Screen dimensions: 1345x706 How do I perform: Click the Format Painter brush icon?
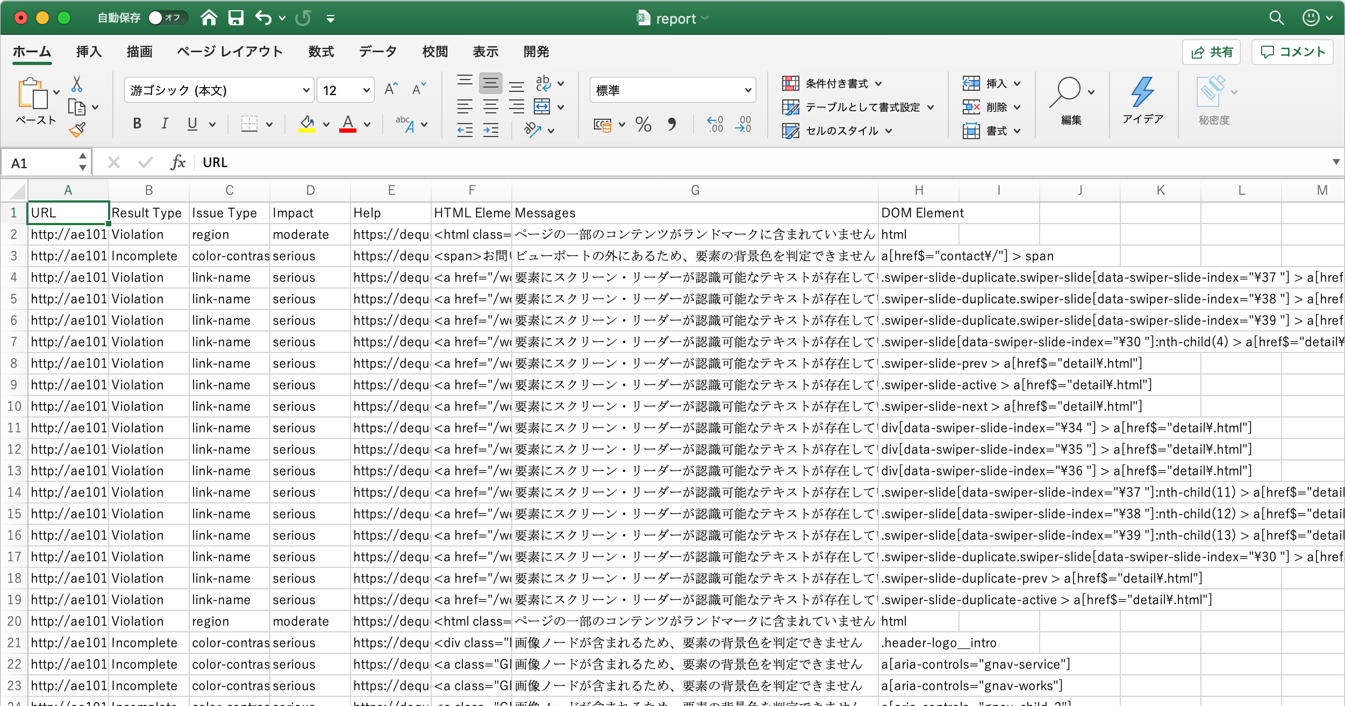pos(77,129)
